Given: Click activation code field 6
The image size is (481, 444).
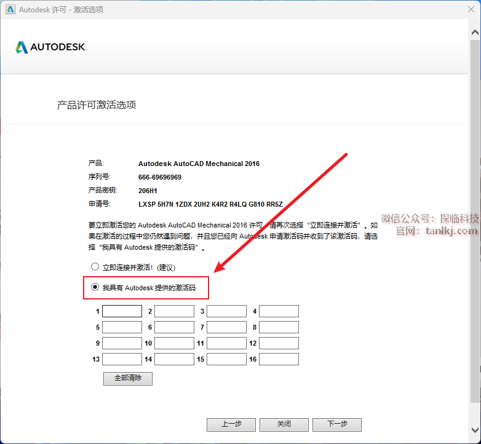Looking at the screenshot, I should click(x=174, y=327).
